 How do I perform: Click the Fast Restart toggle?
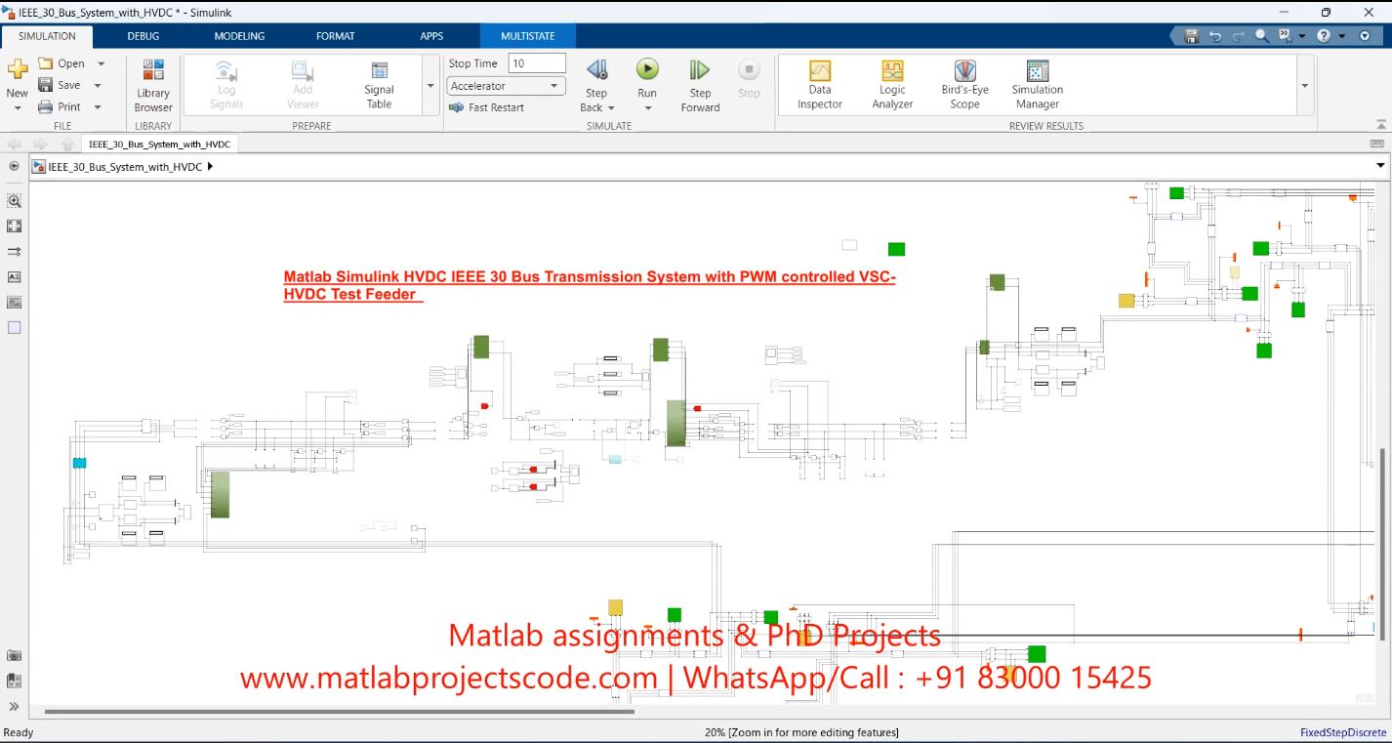pyautogui.click(x=487, y=107)
